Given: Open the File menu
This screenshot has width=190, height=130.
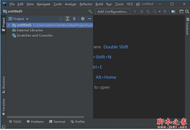Looking at the screenshot, I should point(12,4).
